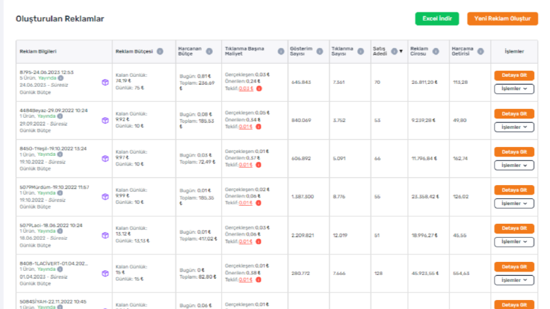
Task: Select ad name 5084SİYAH-22.11.2022 10:45
Action: point(53,301)
